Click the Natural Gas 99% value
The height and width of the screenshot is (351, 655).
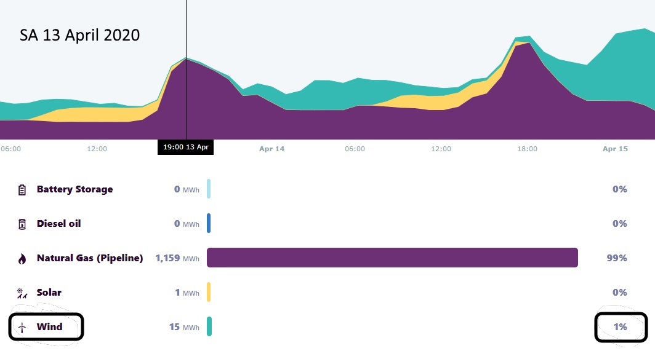(x=617, y=258)
